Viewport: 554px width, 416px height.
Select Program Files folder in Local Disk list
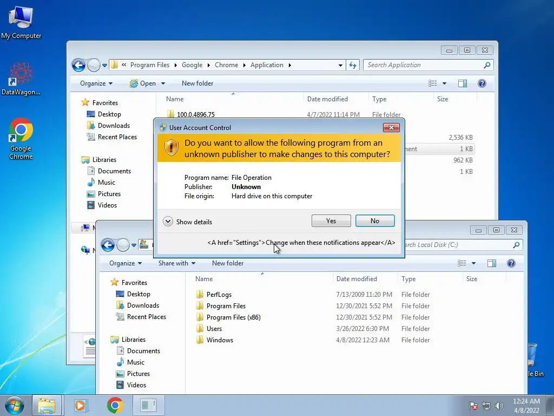(x=226, y=306)
